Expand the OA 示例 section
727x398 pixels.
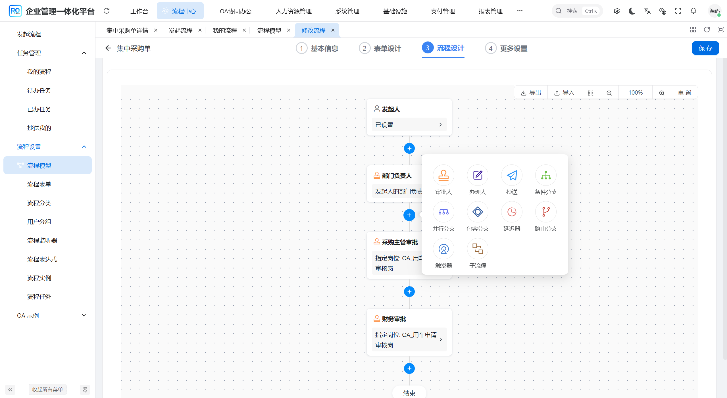coord(84,315)
